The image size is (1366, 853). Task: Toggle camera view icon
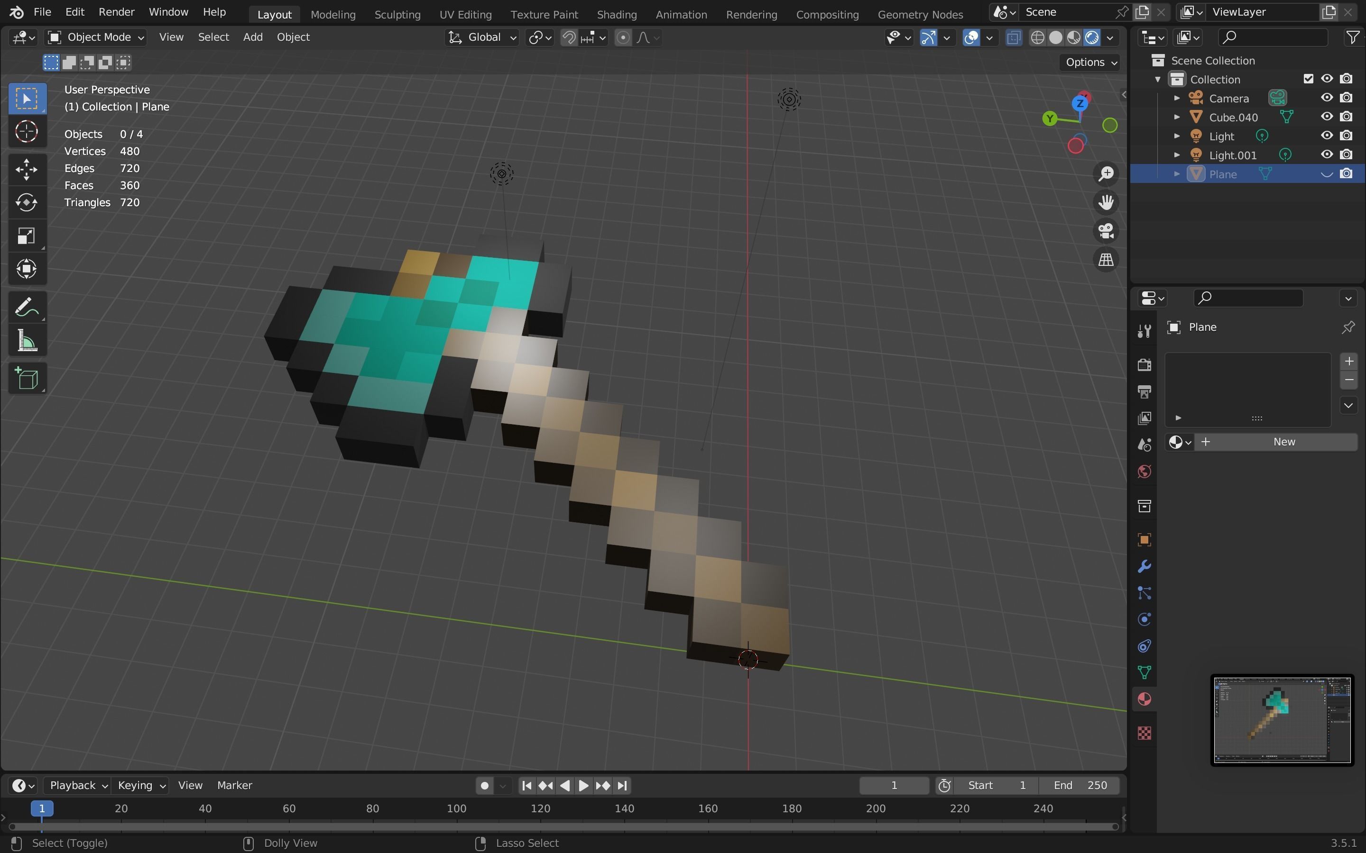(1106, 231)
